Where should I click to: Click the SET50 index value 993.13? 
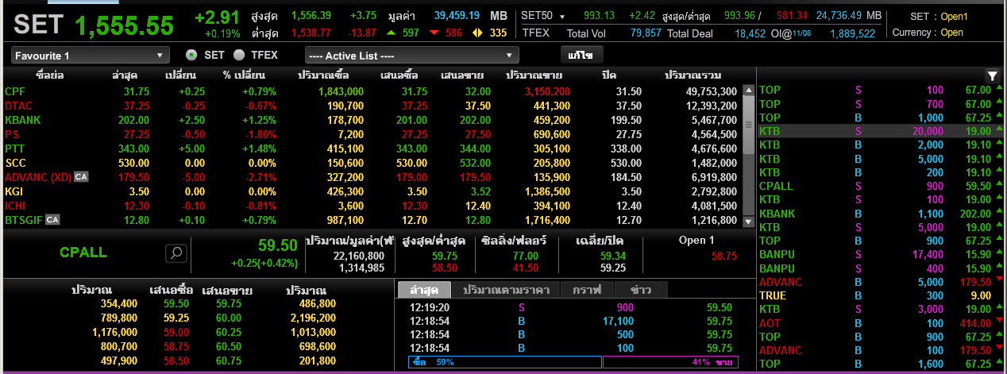click(x=599, y=16)
